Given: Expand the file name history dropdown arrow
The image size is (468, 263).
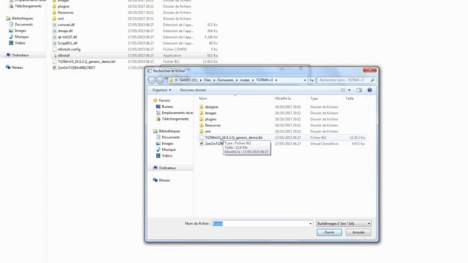Looking at the screenshot, I should pos(311,223).
